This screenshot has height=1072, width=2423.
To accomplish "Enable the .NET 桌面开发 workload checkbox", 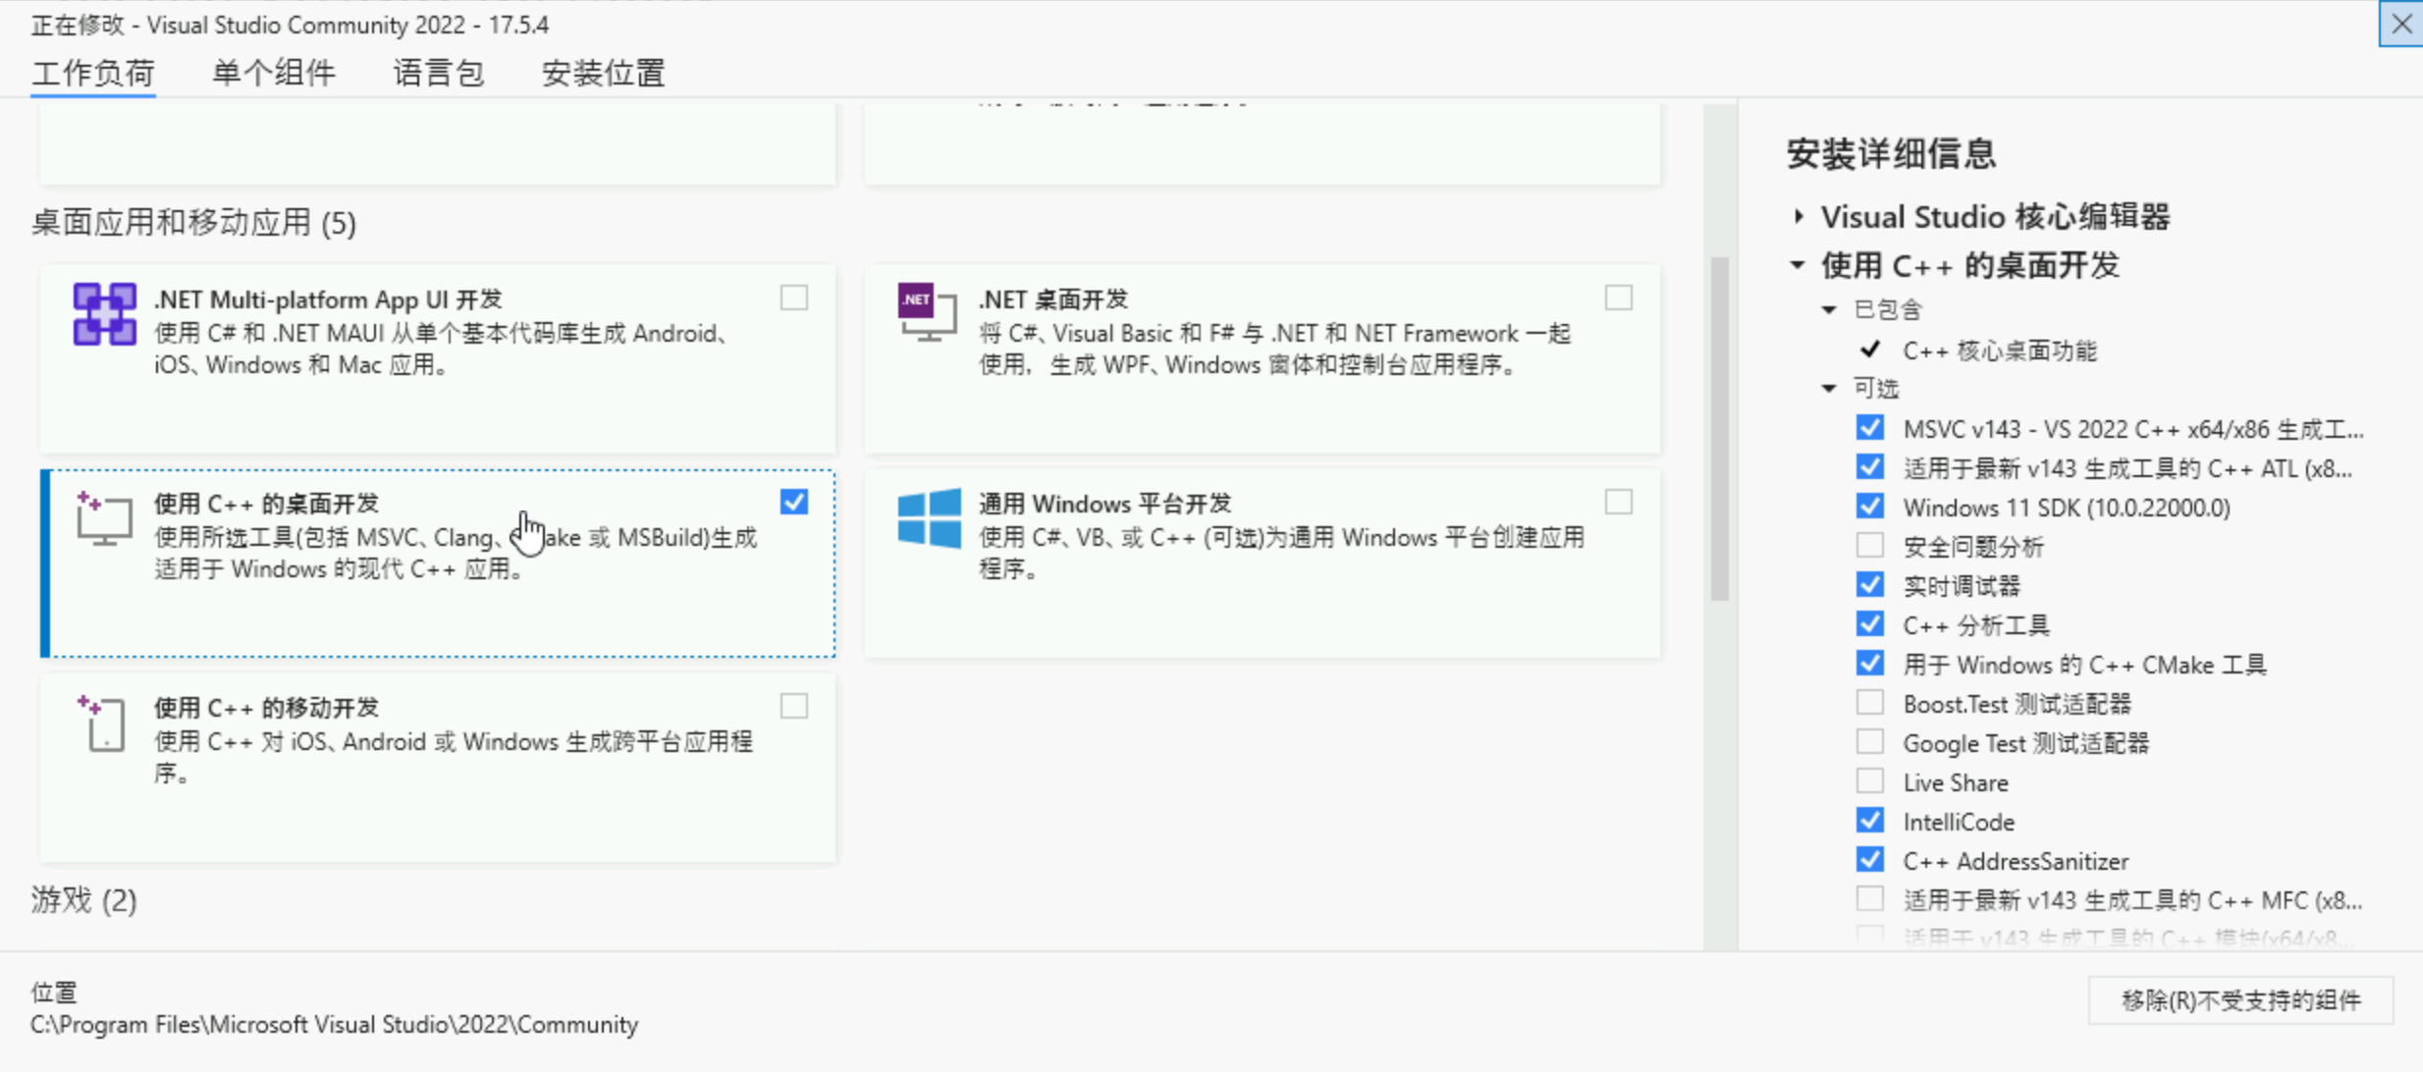I will tap(1618, 297).
